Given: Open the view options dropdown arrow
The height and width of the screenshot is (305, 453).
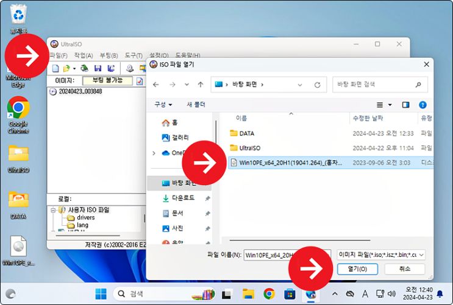Looking at the screenshot, I should [x=390, y=105].
